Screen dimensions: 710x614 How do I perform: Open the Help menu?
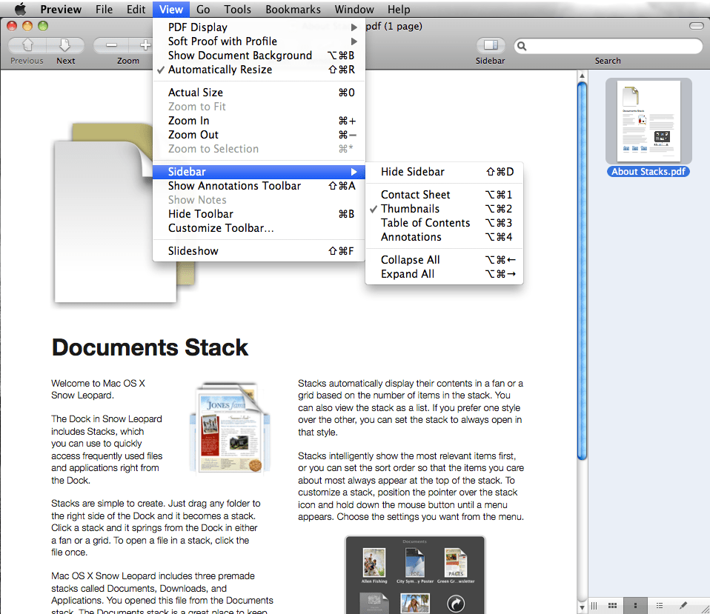tap(399, 9)
